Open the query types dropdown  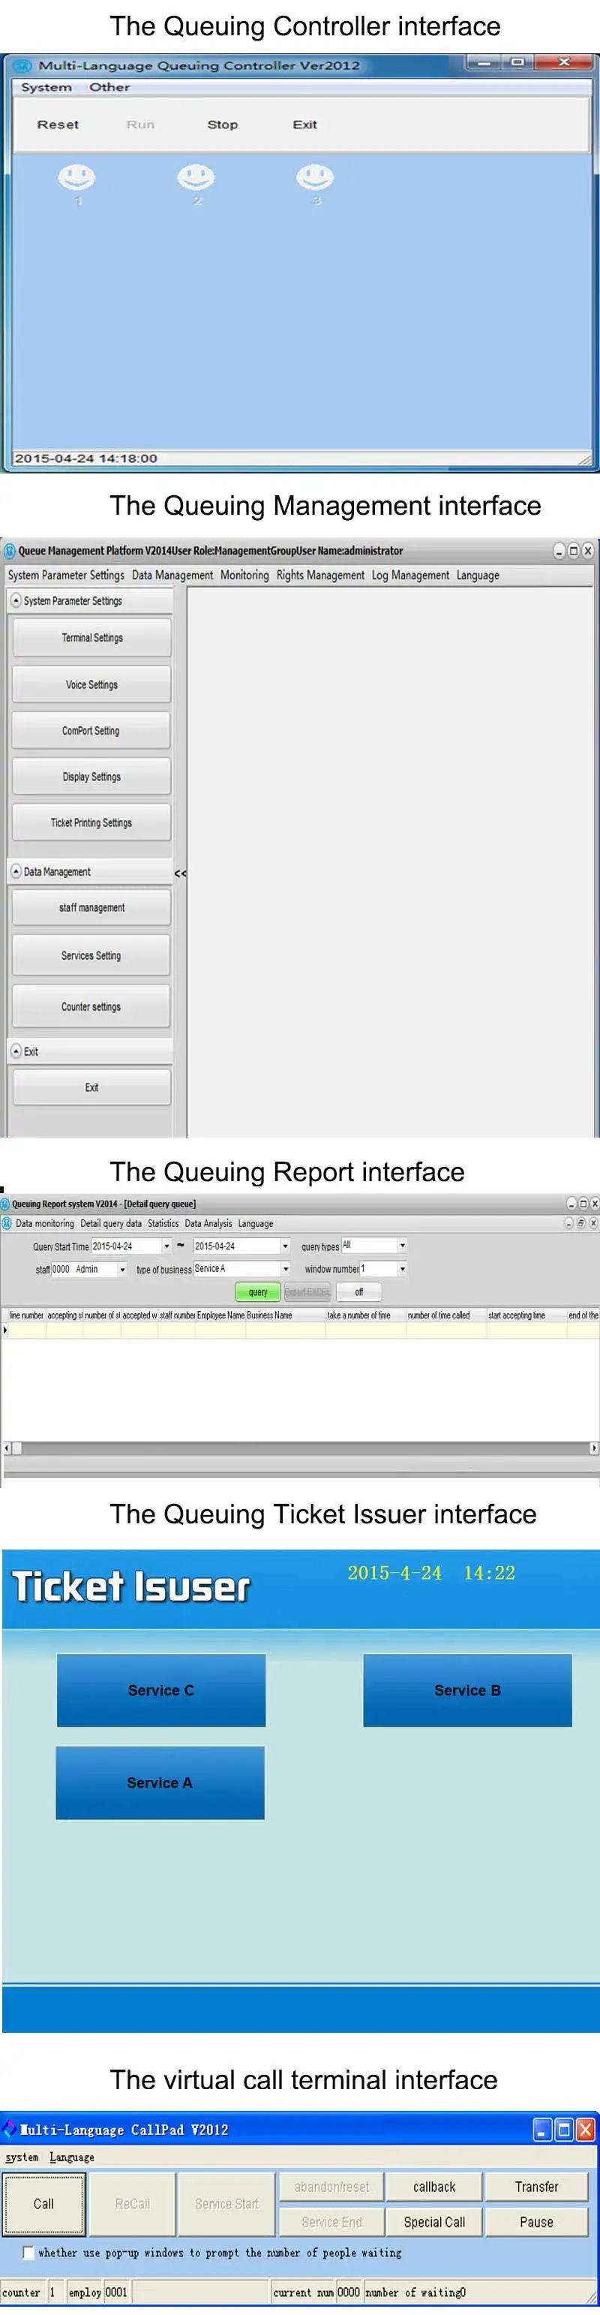pyautogui.click(x=403, y=1245)
